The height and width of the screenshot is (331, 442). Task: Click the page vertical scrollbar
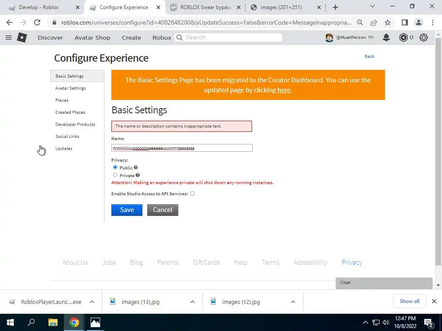coord(438,152)
